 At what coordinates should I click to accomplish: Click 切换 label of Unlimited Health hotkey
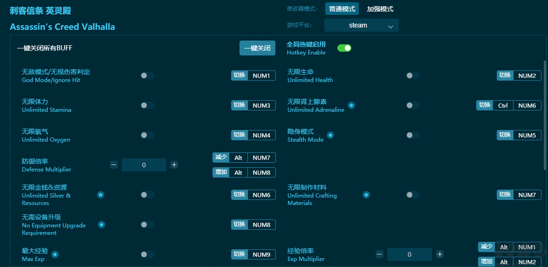(505, 75)
